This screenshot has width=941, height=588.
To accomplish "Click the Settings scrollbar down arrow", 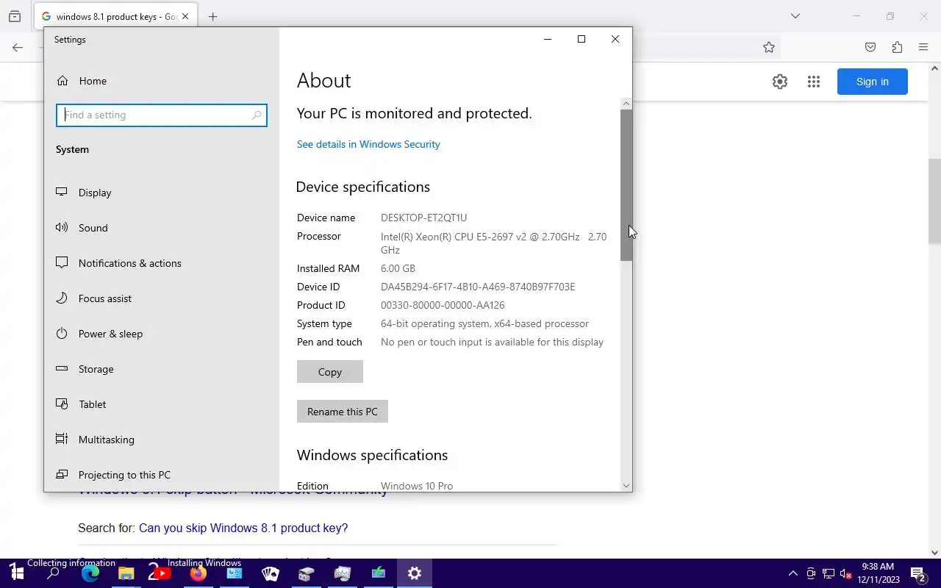I will [x=626, y=486].
